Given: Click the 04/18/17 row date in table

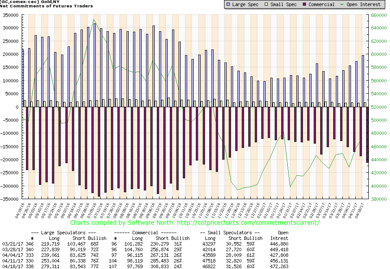Looking at the screenshot, I should pos(11,265).
